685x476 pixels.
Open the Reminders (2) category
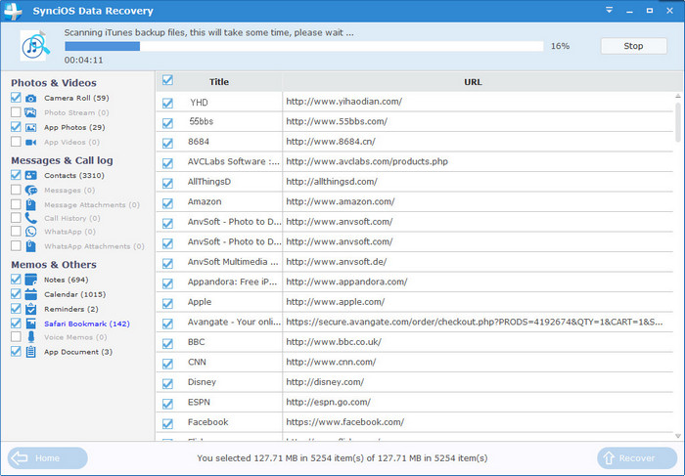(x=70, y=309)
